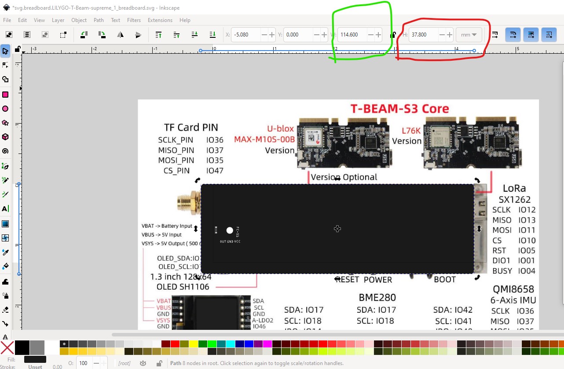Open the Path menu
Screen dimensions: 564x369
click(x=99, y=20)
